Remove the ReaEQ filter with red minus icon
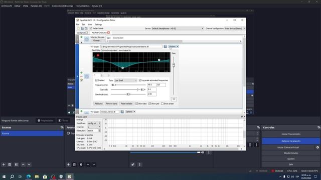Viewport: 321px width, 180px height. click(x=81, y=76)
